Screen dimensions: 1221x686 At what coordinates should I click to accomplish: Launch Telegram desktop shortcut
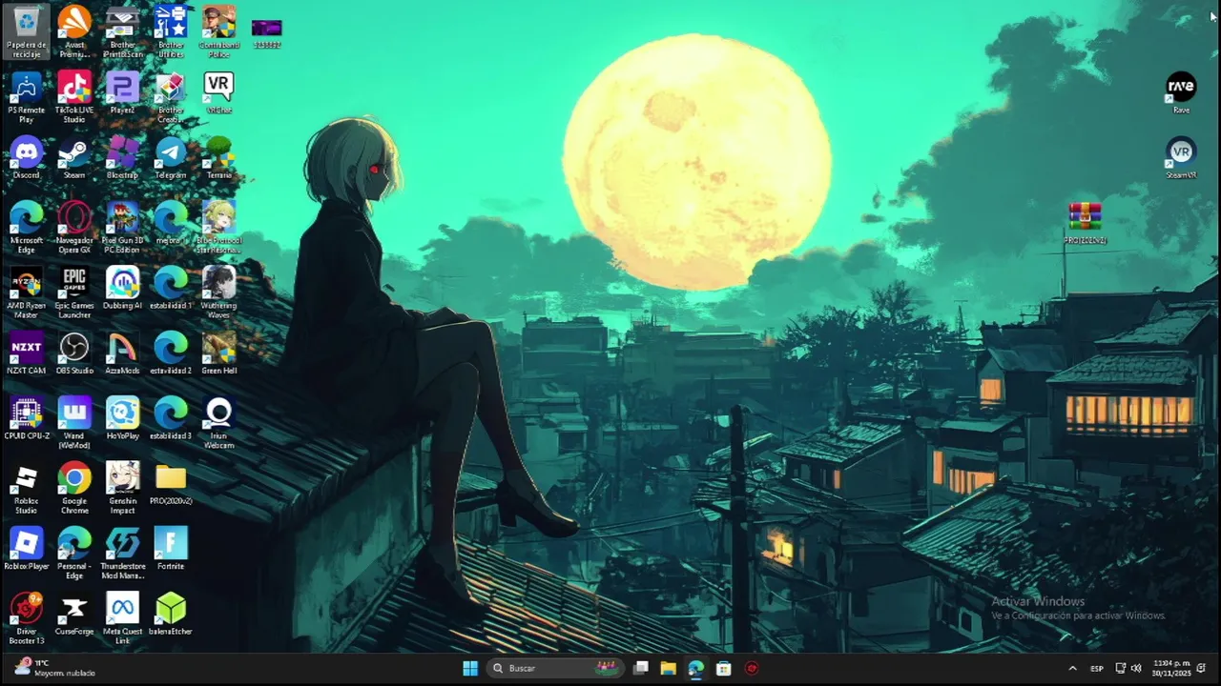(x=171, y=157)
